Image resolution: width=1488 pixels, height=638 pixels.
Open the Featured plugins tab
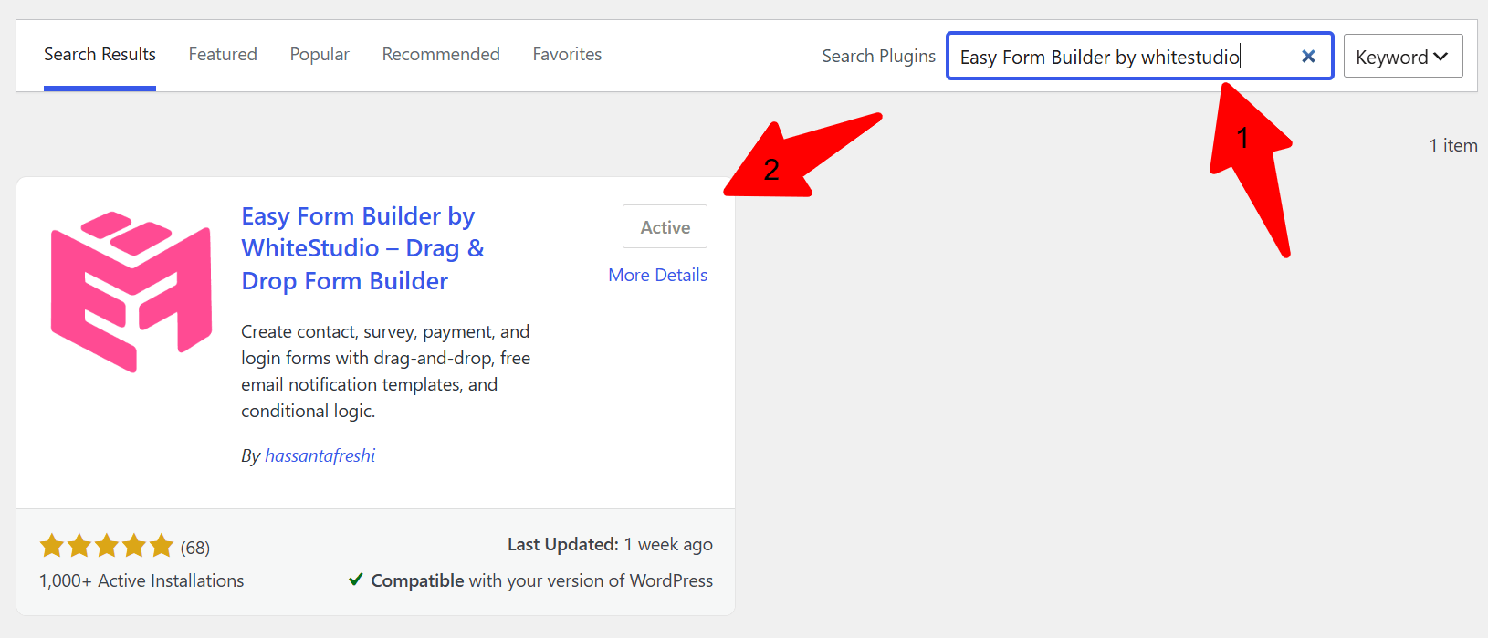click(223, 55)
